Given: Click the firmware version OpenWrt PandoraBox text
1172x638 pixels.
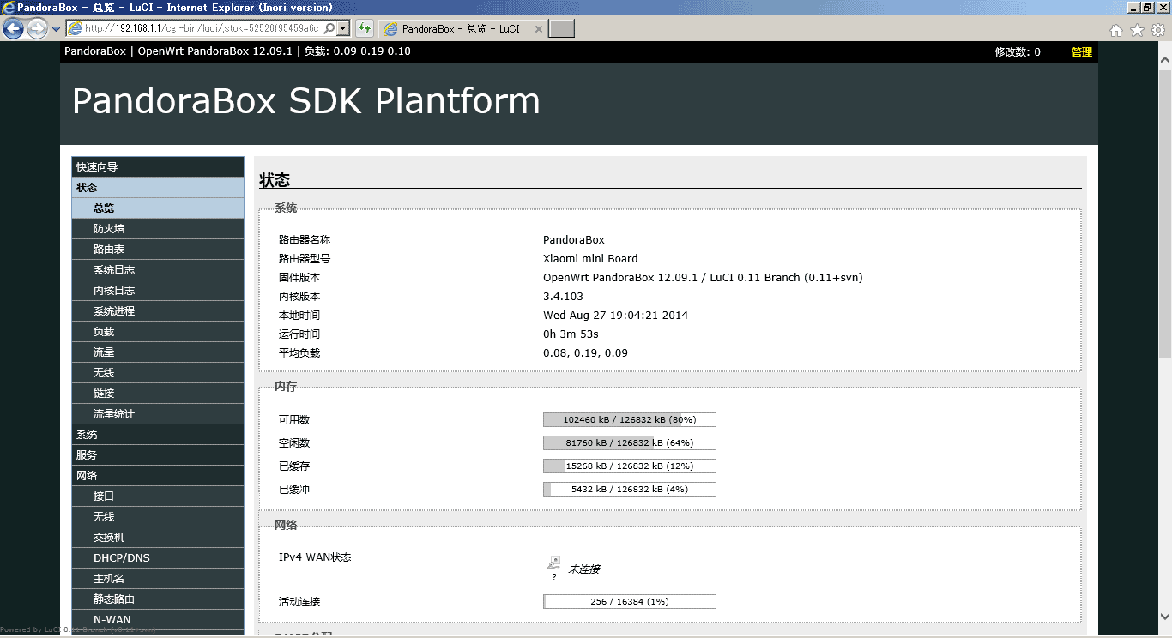Looking at the screenshot, I should [703, 278].
